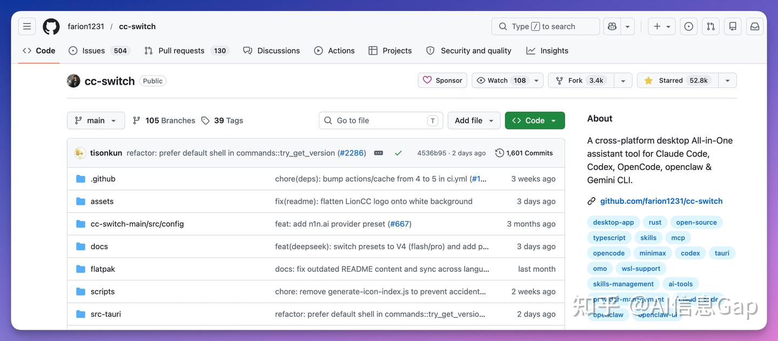Expand the Watch notifications dropdown
Viewport: 778px width, 341px height.
tap(536, 80)
